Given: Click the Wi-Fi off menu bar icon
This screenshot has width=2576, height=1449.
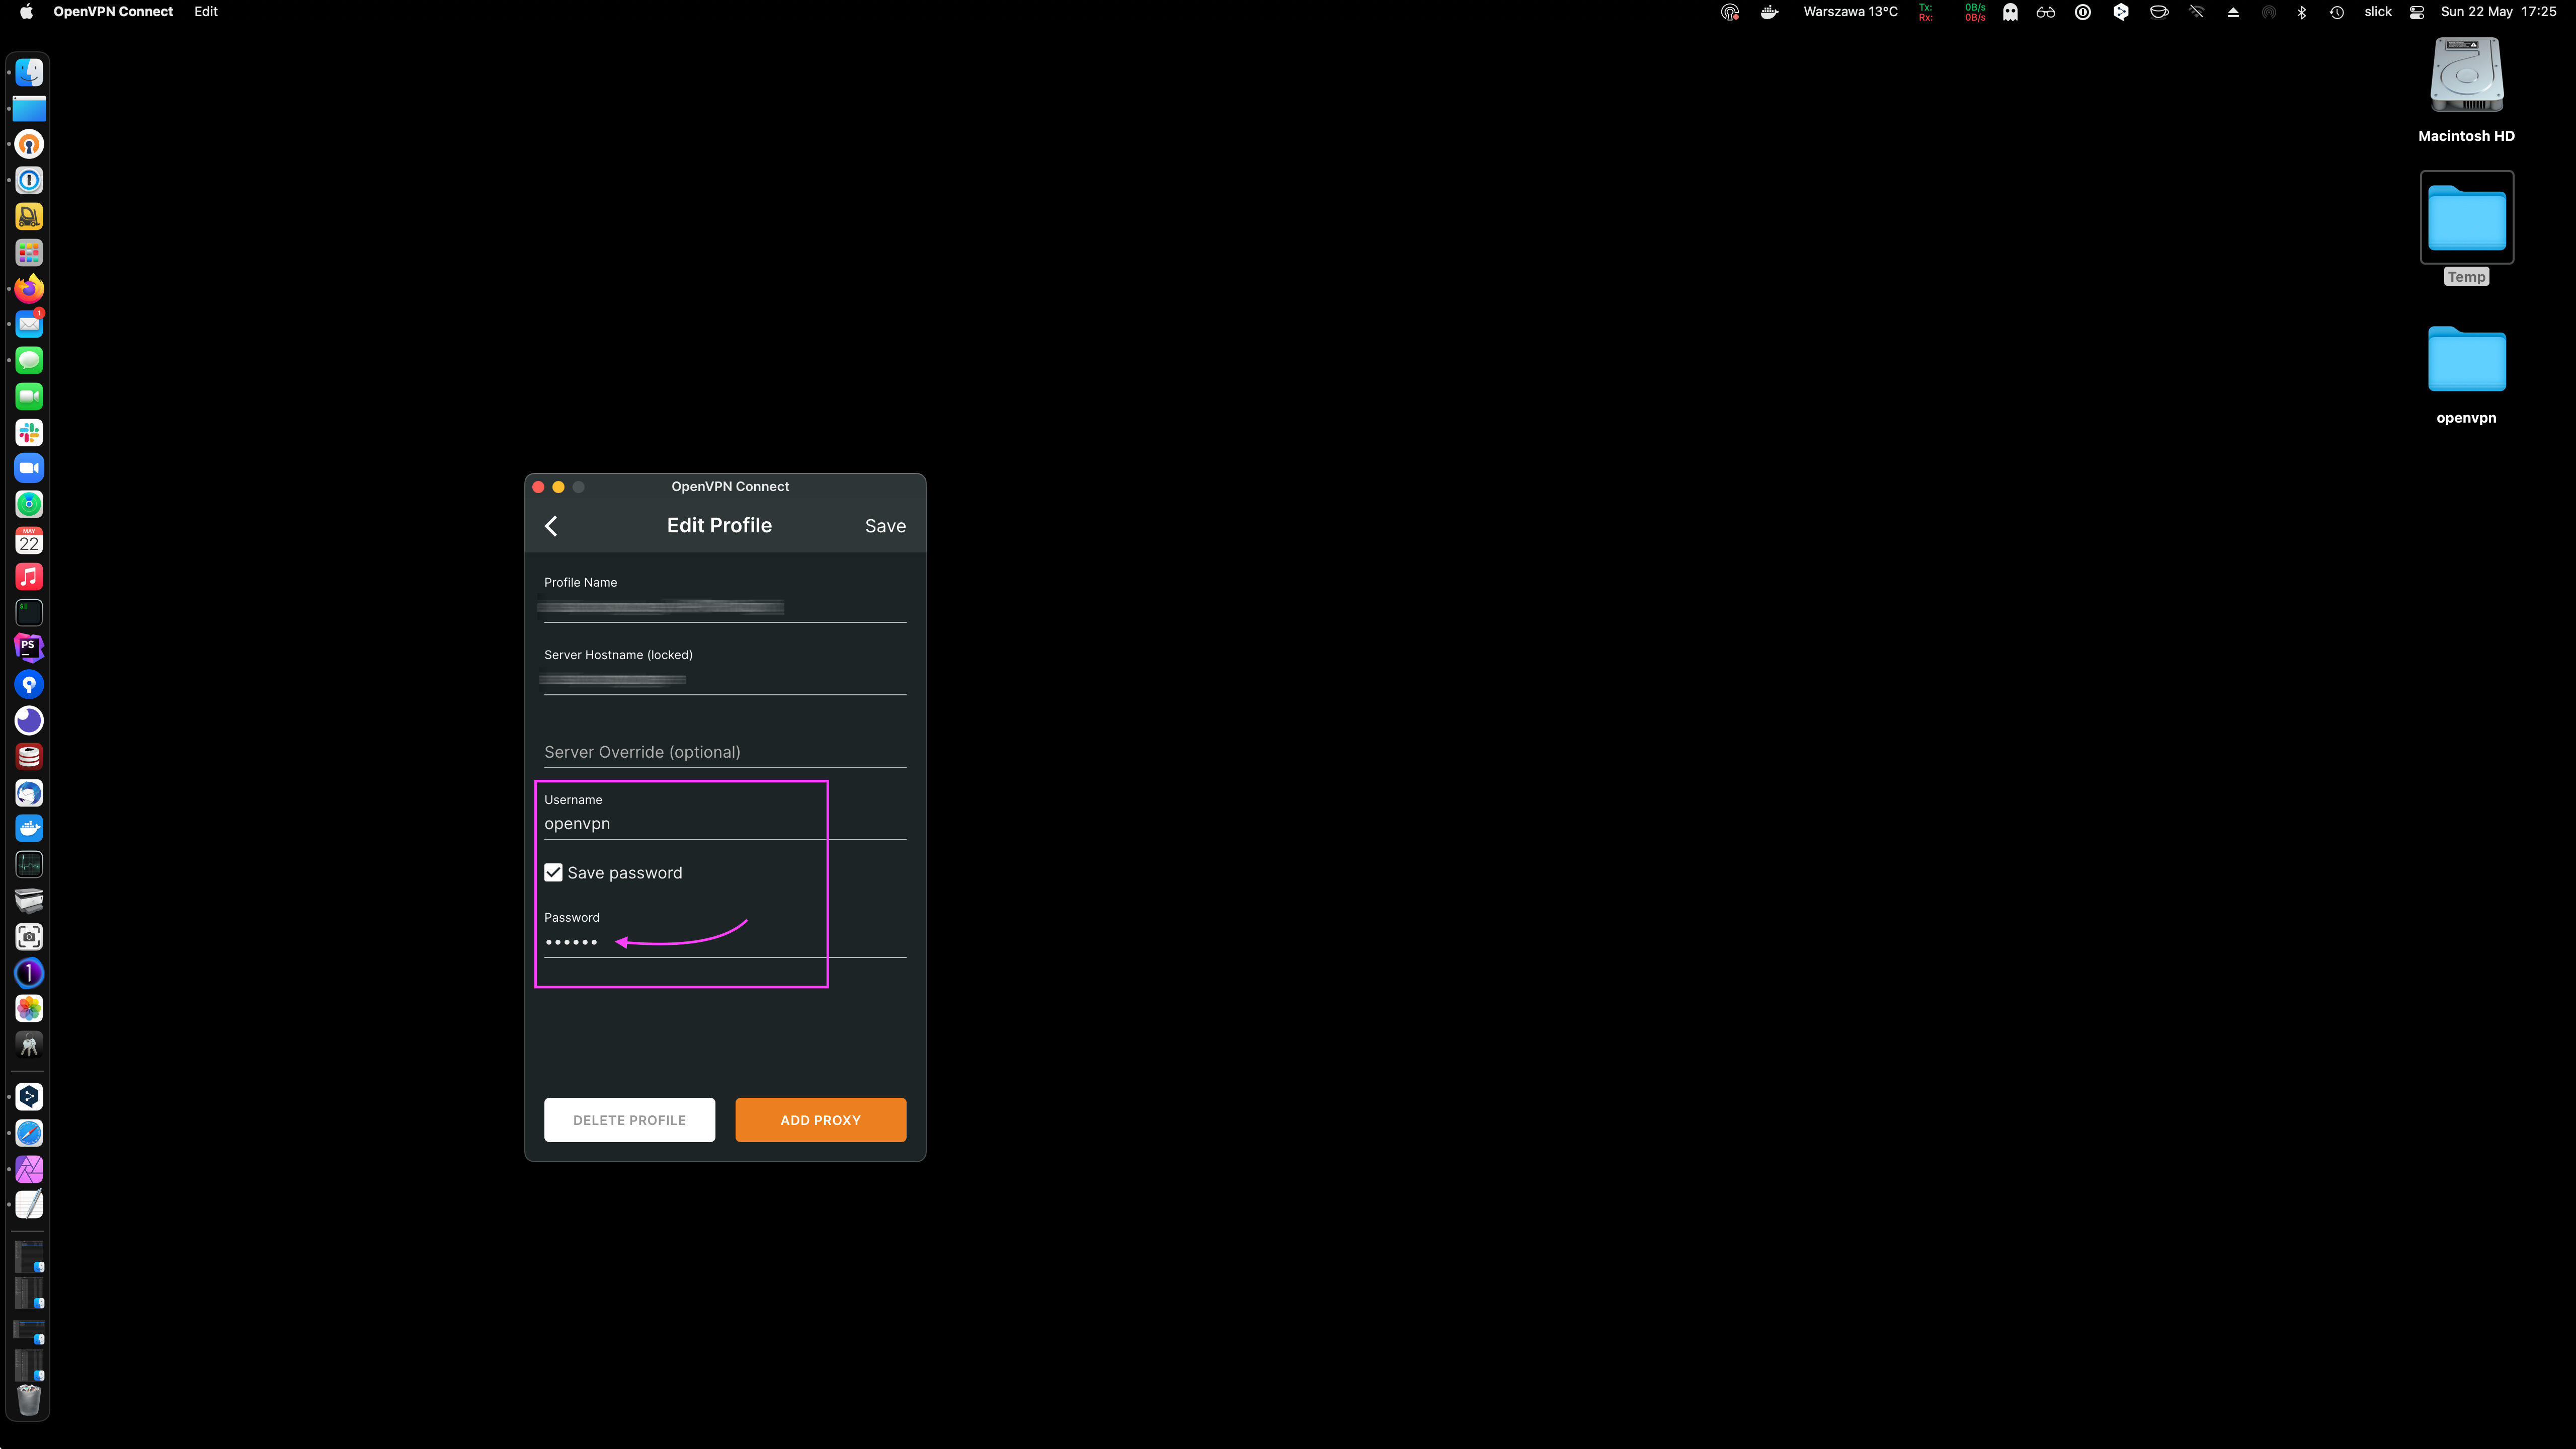Looking at the screenshot, I should point(2196,12).
